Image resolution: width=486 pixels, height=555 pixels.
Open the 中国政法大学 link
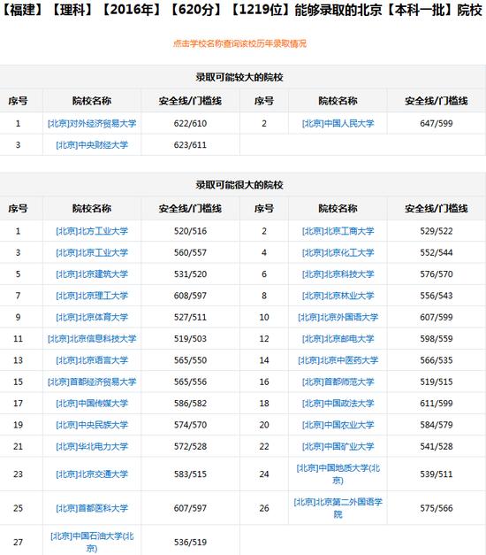pos(338,404)
